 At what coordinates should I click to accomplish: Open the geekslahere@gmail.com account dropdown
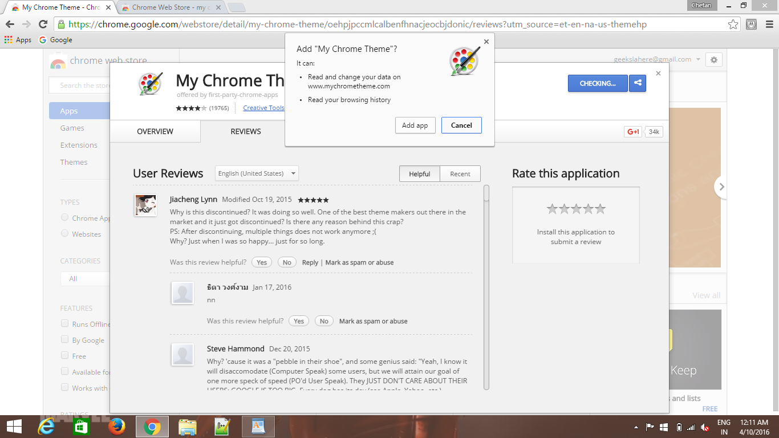[656, 59]
